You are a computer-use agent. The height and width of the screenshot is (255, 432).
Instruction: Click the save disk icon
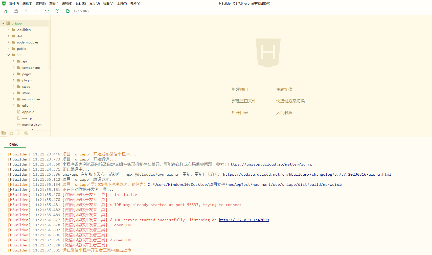[16, 11]
